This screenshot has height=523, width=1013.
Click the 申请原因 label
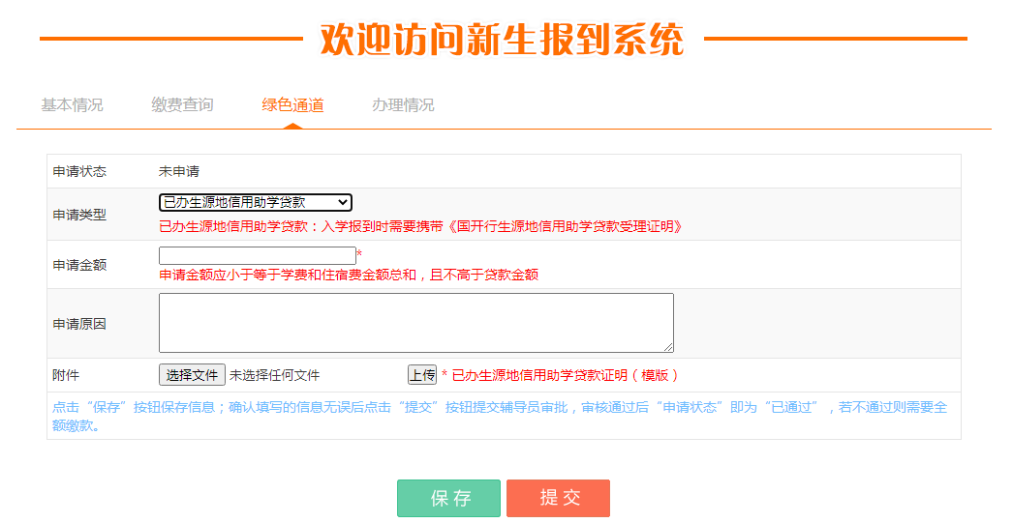(79, 325)
